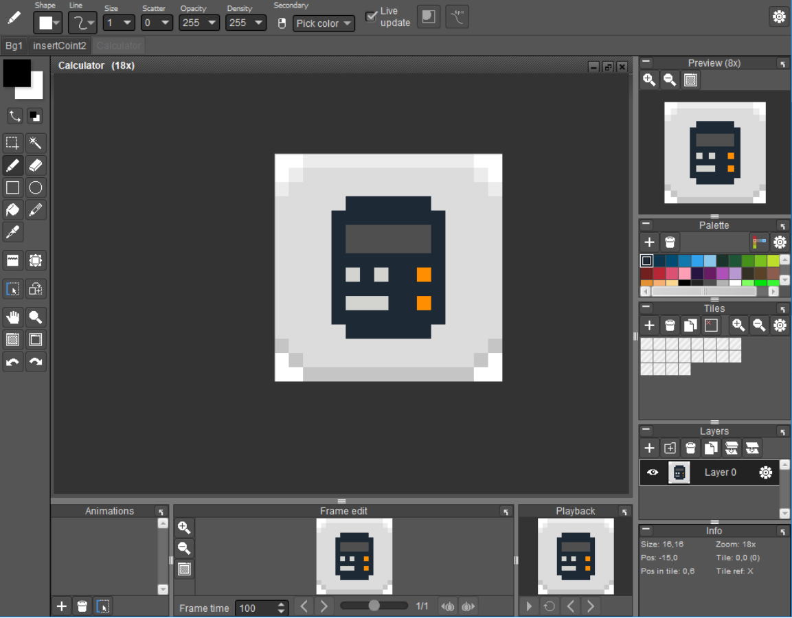Screen dimensions: 792x618
Task: Click the Undo arrow icon
Action: (x=13, y=362)
